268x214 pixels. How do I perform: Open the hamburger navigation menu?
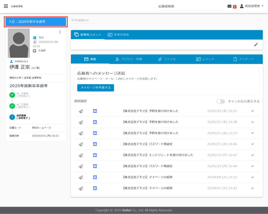pos(6,6)
